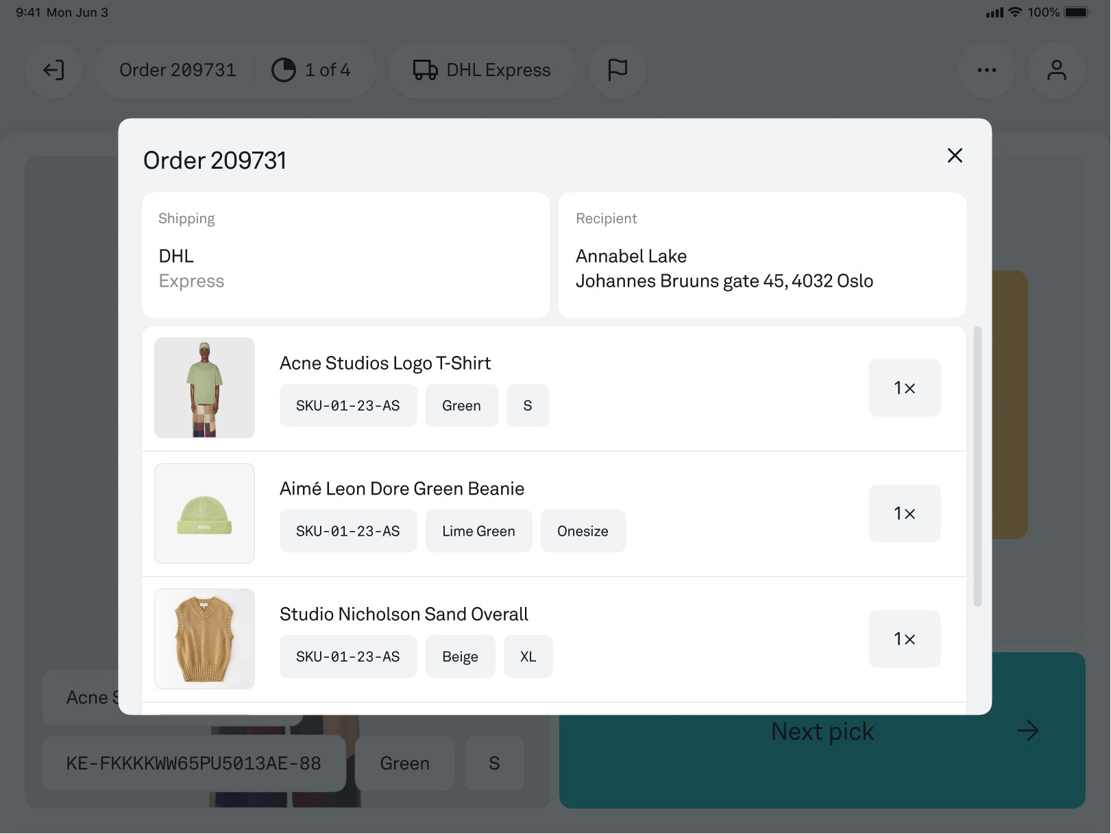This screenshot has width=1111, height=834.
Task: Click the Studio Nicholson Sand Overall title
Action: 404,614
